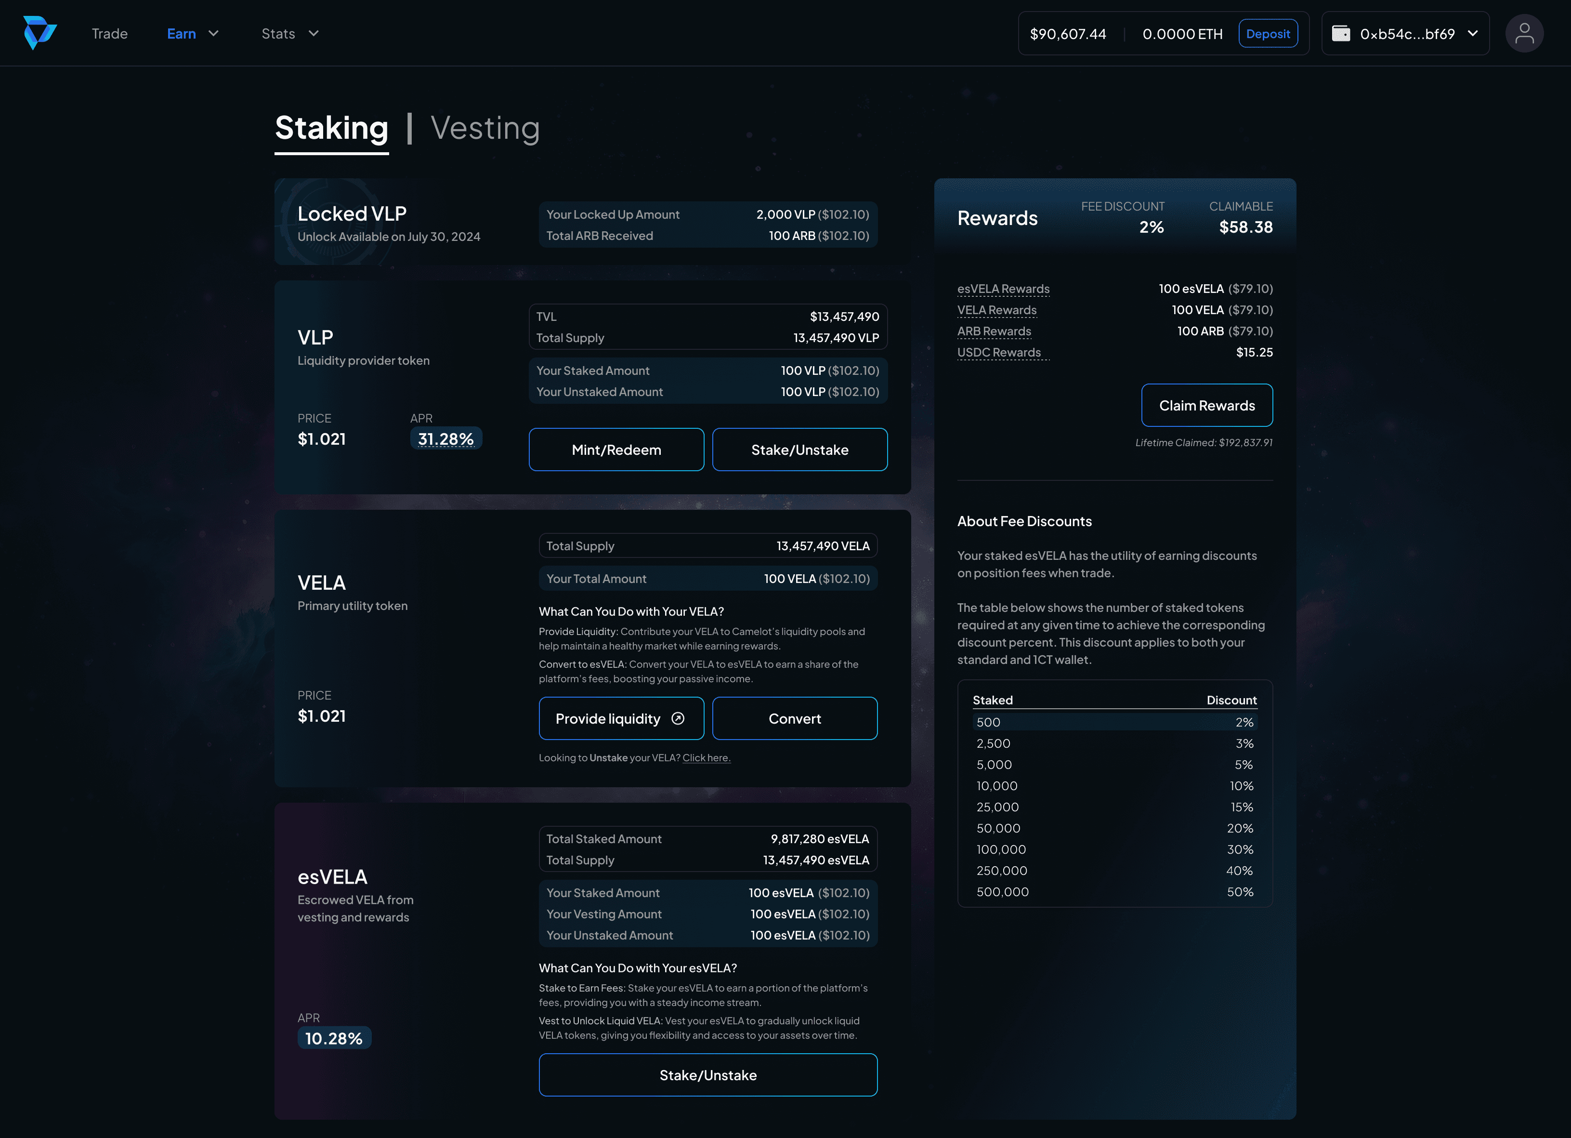Select the 5,000 staked discount row
The height and width of the screenshot is (1138, 1571).
1114,765
